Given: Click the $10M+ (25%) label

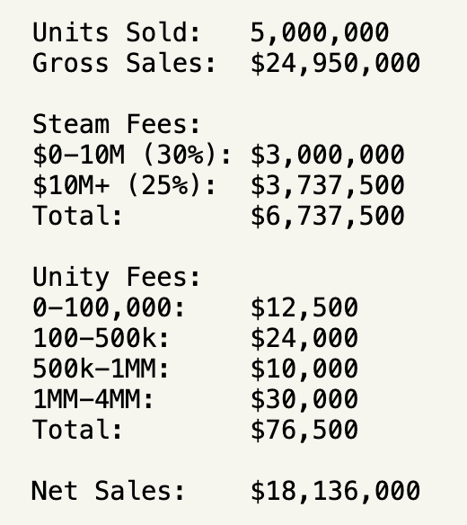Looking at the screenshot, I should point(124,185).
